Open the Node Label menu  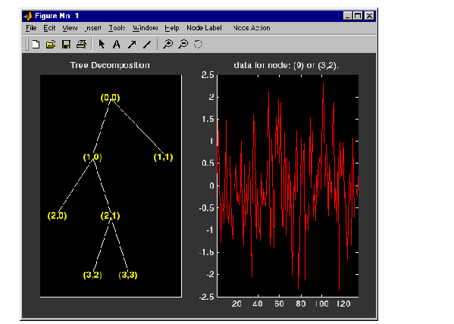pos(204,28)
